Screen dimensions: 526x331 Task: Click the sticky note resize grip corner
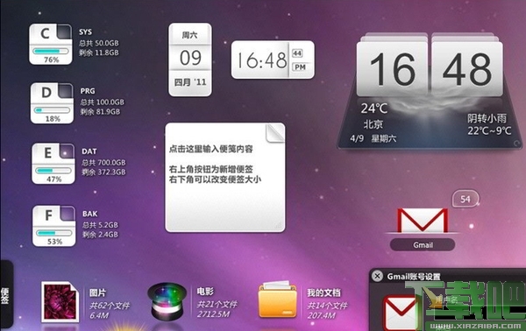point(279,225)
